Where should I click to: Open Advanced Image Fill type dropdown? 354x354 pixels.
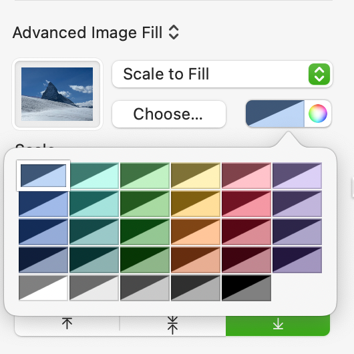pyautogui.click(x=96, y=33)
